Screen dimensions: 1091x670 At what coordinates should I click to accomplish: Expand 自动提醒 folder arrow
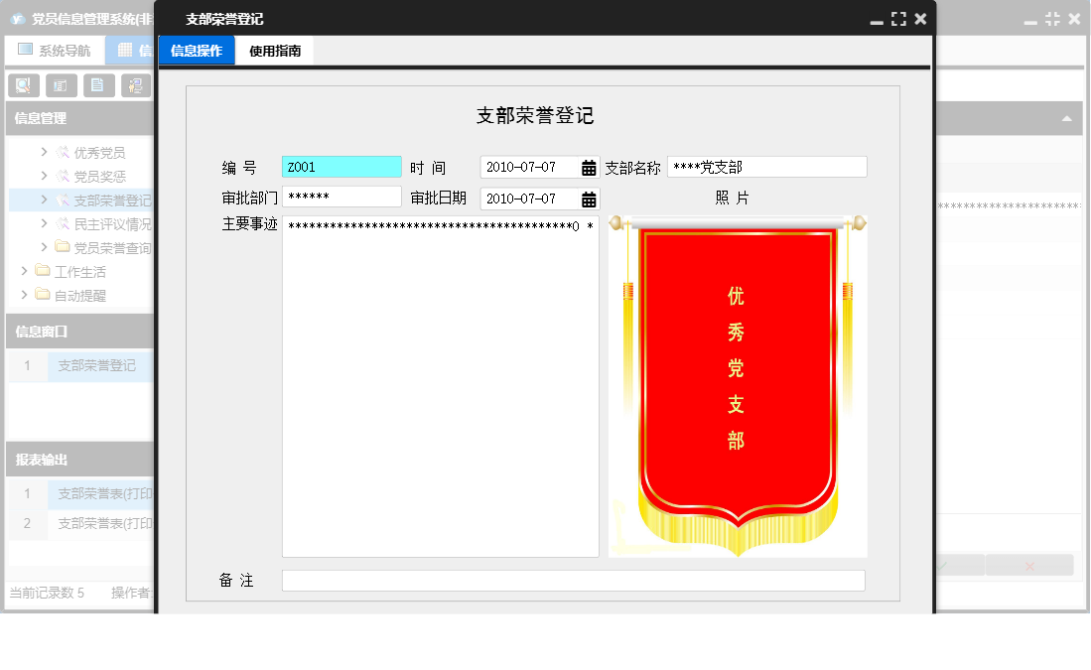click(x=25, y=294)
